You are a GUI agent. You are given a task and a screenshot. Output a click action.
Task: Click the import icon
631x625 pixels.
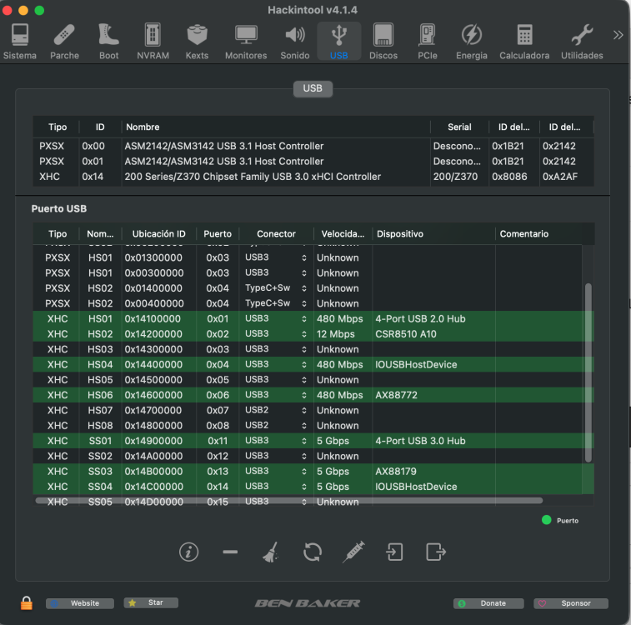point(394,552)
